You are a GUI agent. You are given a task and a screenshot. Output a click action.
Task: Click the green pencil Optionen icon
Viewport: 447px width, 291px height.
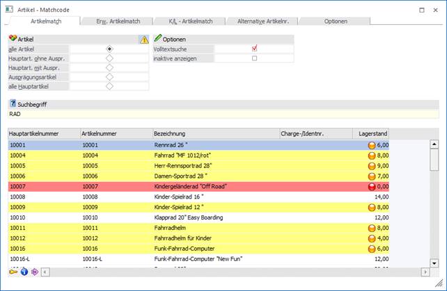click(157, 39)
